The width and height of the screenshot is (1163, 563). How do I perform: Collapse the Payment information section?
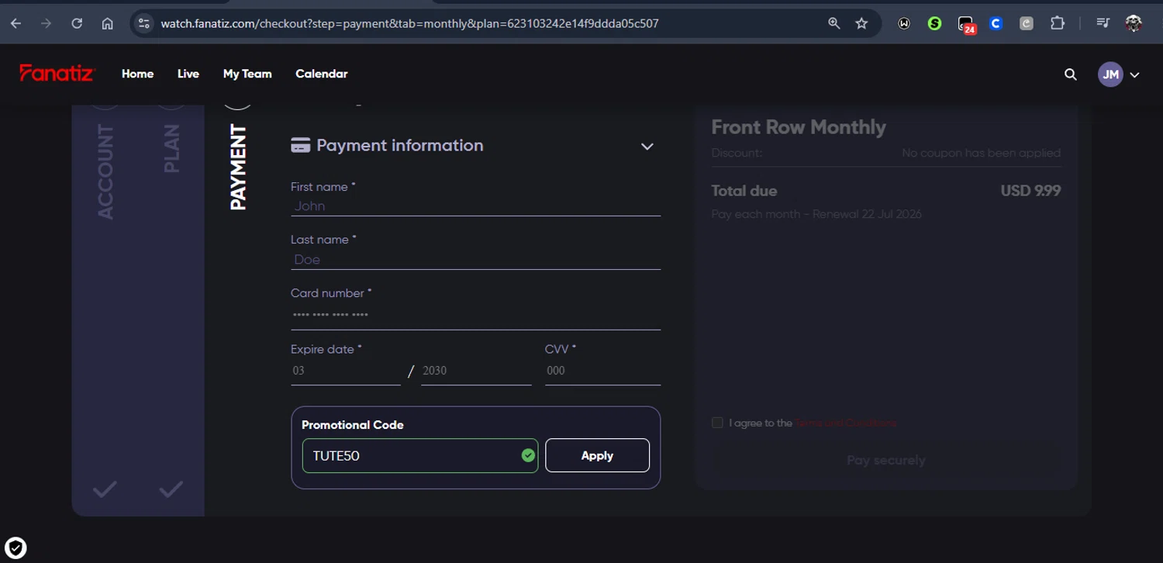coord(647,147)
